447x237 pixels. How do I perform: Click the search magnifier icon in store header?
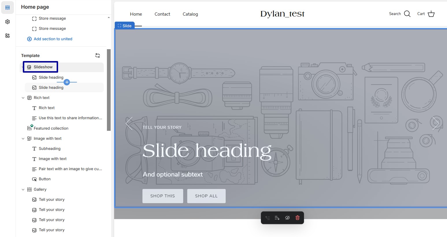tap(407, 14)
